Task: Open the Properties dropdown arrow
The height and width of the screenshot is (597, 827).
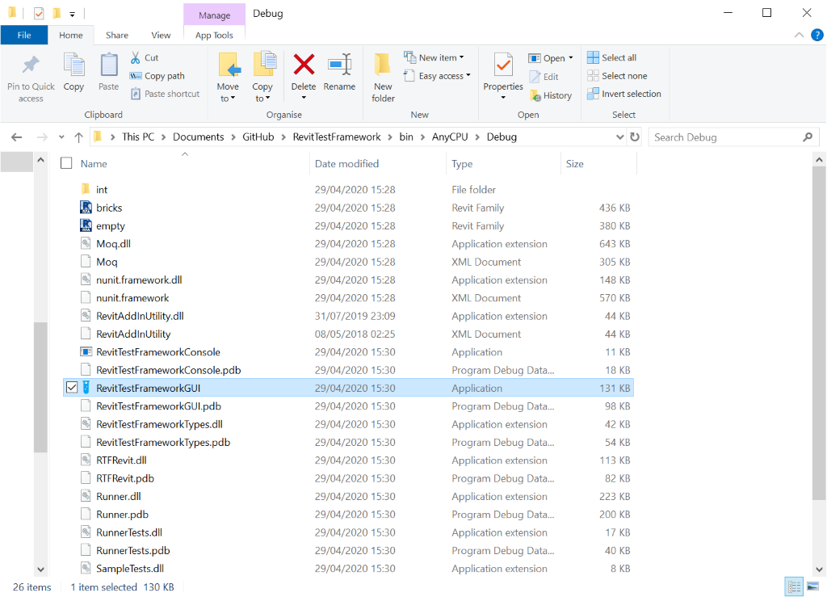Action: tap(503, 98)
